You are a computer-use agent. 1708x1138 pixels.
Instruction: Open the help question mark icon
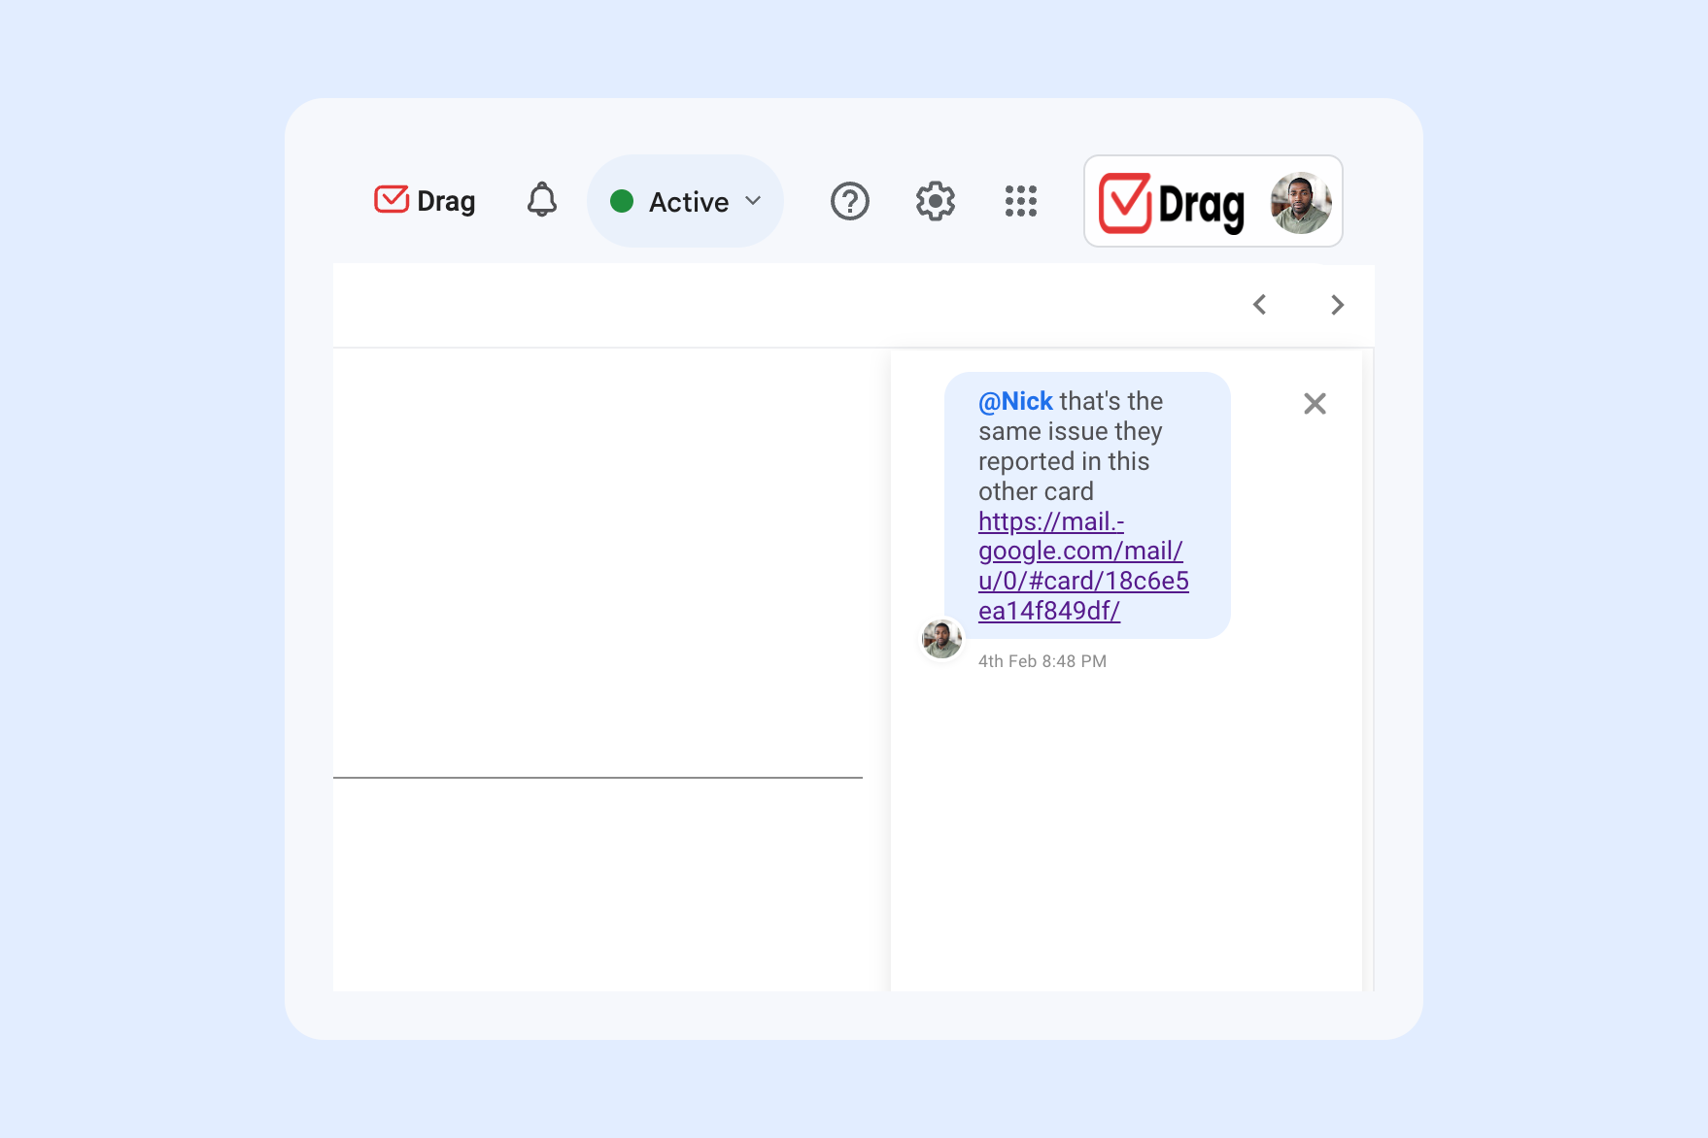(x=849, y=201)
